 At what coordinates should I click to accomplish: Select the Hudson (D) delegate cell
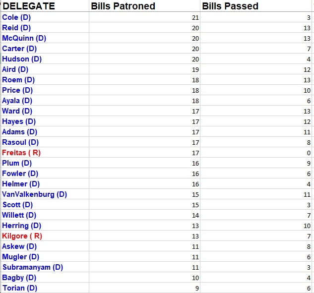pyautogui.click(x=45, y=59)
